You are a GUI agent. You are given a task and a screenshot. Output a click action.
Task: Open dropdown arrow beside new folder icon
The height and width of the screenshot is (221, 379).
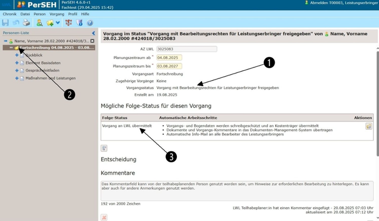point(58,23)
